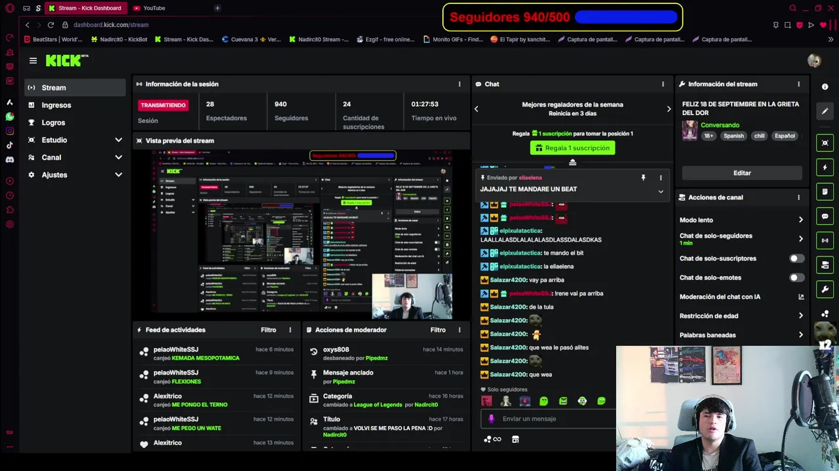
Task: Select Stream in the left sidebar
Action: point(75,88)
